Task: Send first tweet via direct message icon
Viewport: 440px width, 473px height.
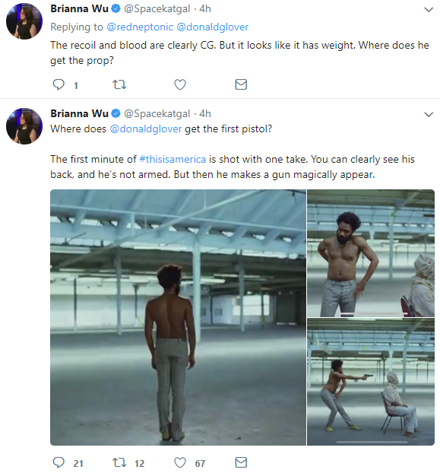Action: (241, 84)
